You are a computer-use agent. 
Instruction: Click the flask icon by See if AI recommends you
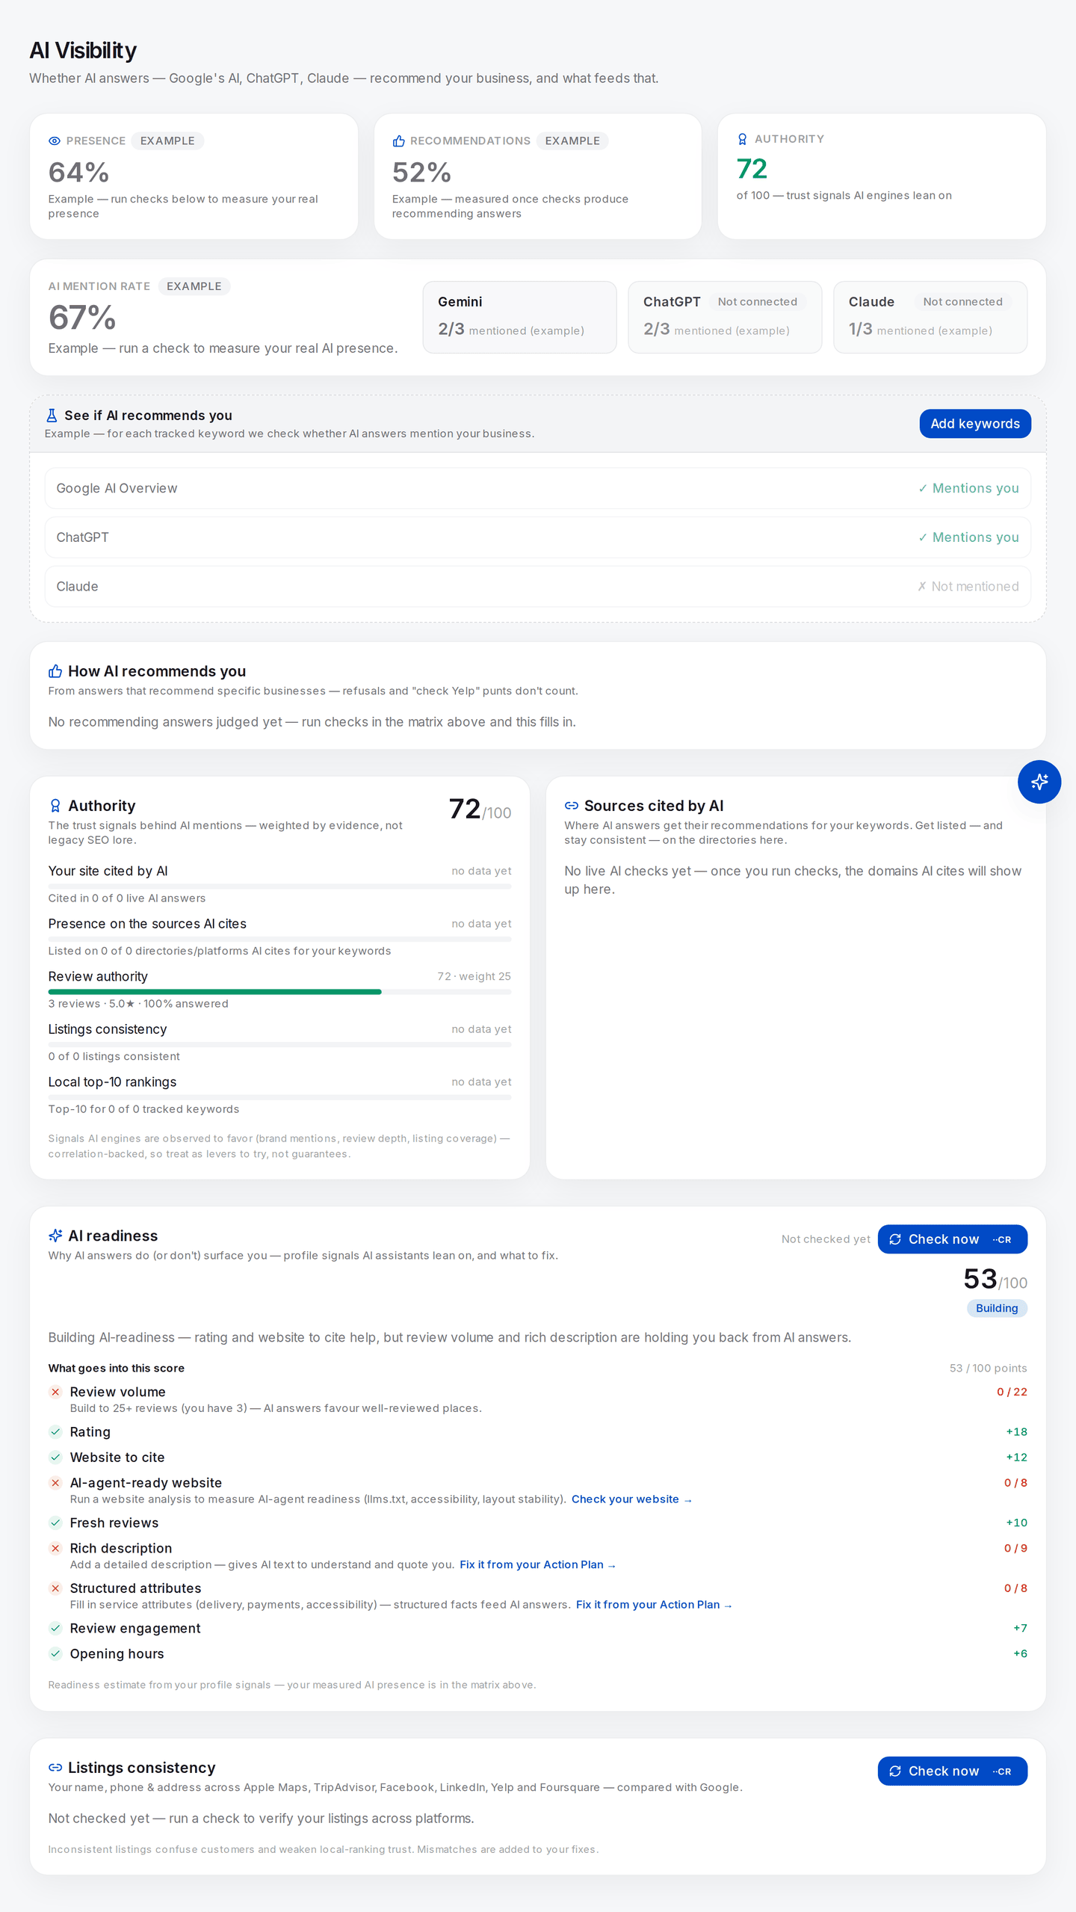[52, 415]
